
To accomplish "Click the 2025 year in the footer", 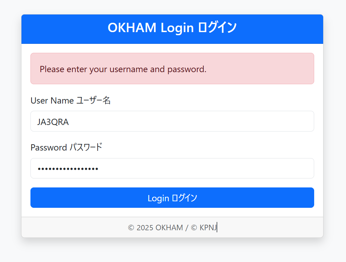I will (x=145, y=227).
